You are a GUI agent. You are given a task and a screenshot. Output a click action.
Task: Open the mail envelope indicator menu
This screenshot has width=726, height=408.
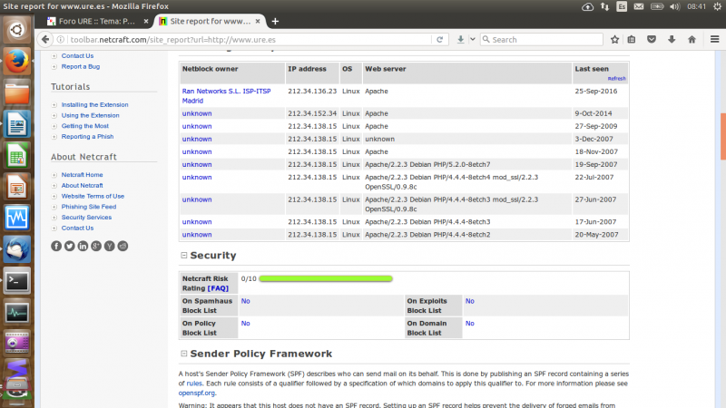coord(639,6)
